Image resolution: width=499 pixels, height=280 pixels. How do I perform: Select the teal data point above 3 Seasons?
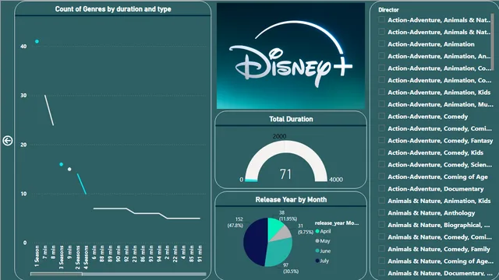point(61,164)
